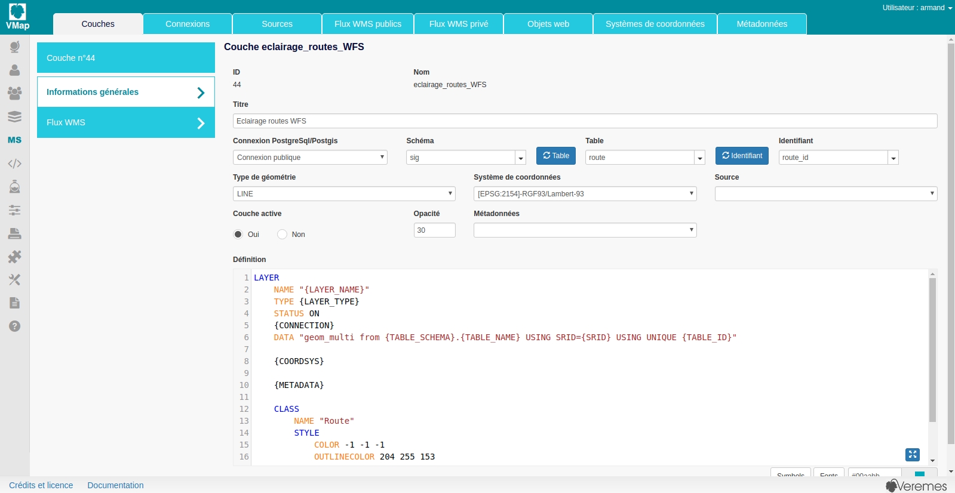The width and height of the screenshot is (955, 493).
Task: Open the Système de coordonnées dropdown
Action: [x=585, y=194]
